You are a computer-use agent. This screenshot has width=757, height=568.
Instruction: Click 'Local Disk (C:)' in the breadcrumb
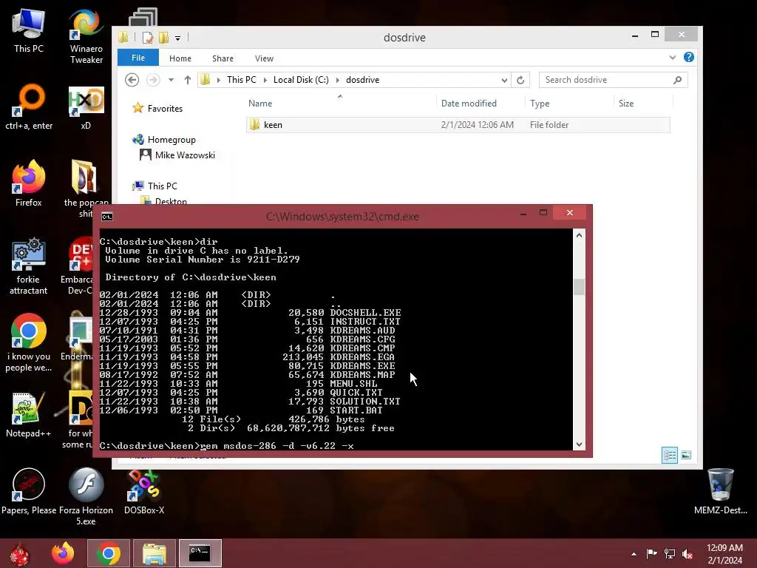pos(301,80)
